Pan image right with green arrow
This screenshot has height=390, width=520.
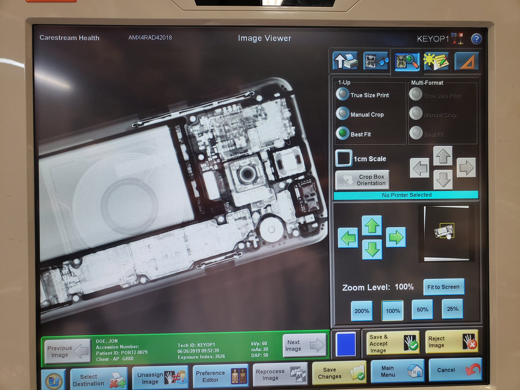point(396,237)
